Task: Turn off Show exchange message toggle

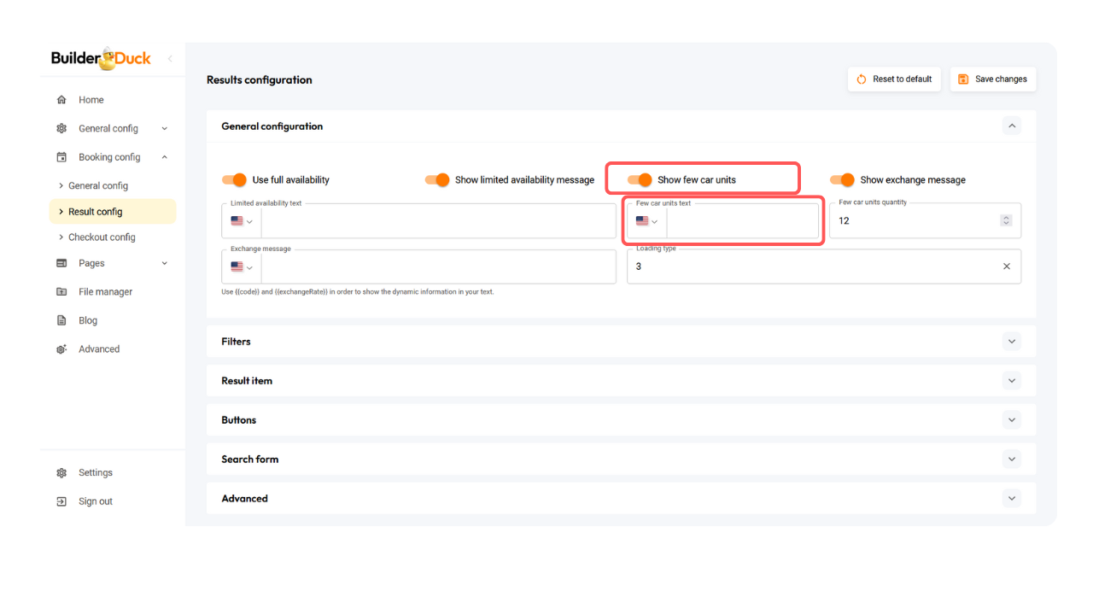Action: point(842,179)
